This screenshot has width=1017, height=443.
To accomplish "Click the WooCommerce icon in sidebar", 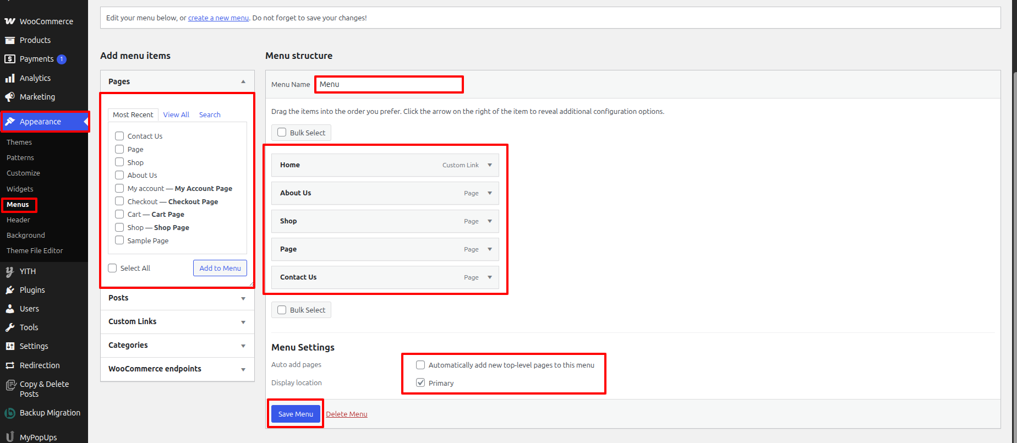I will coord(10,21).
